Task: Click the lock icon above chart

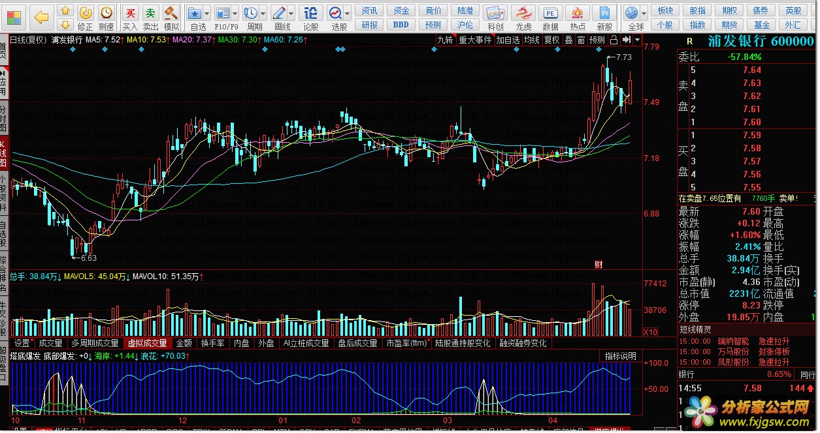Action: [614, 40]
